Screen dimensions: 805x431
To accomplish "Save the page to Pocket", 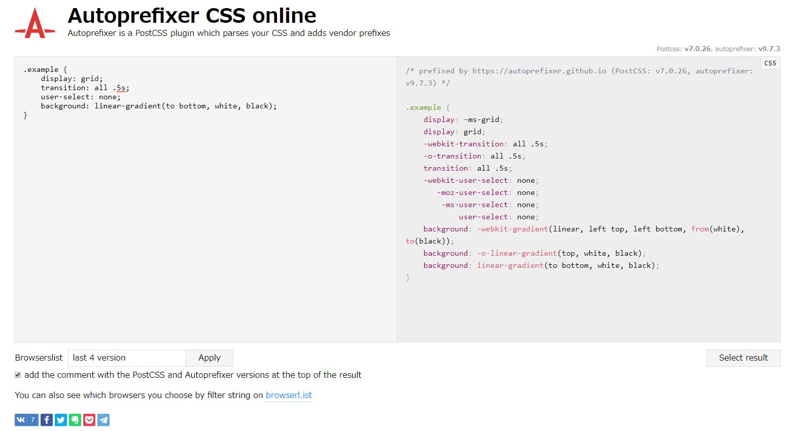I will (x=89, y=420).
